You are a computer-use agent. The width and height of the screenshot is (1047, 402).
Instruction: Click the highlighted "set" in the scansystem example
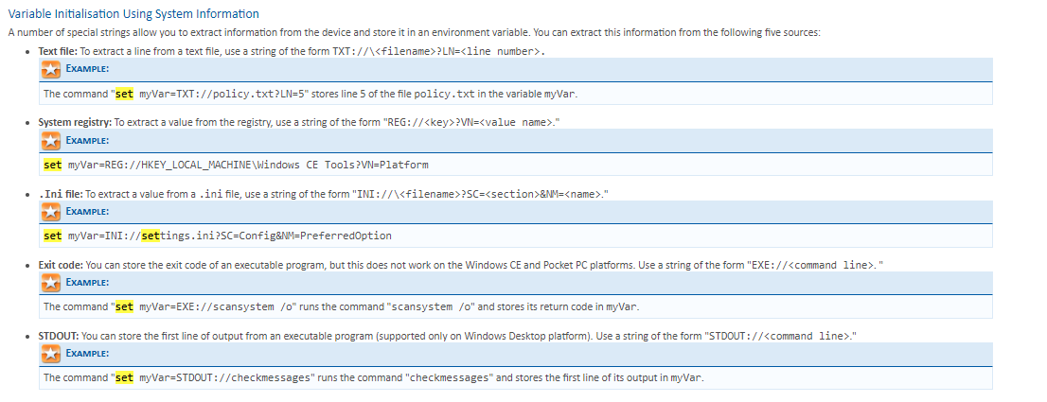(124, 306)
